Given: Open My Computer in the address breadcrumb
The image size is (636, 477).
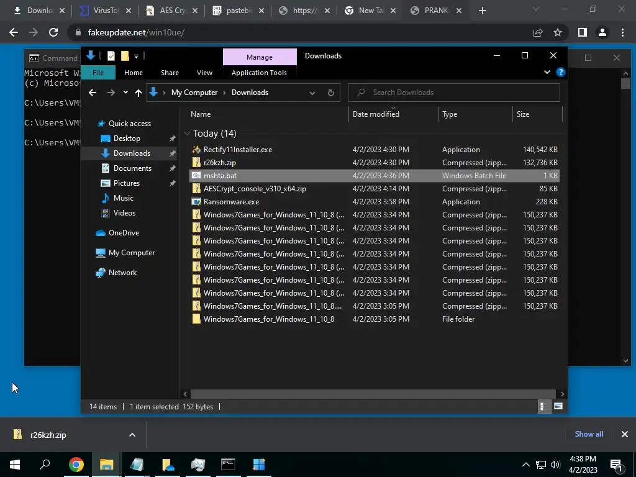Looking at the screenshot, I should (194, 93).
